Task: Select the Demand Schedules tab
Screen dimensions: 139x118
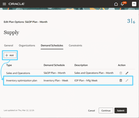Action: click(x=52, y=45)
